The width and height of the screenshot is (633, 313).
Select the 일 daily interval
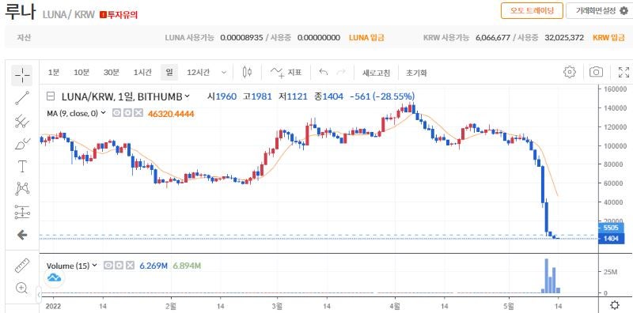point(169,73)
